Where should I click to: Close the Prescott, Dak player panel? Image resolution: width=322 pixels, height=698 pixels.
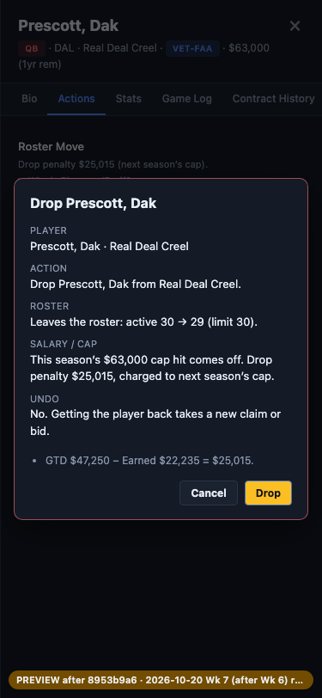click(295, 26)
